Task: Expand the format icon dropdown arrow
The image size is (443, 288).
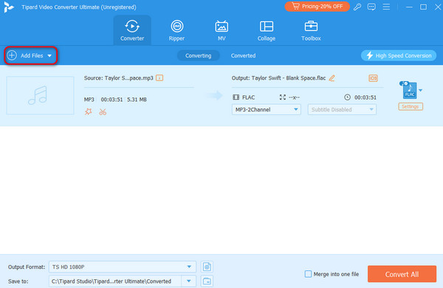Action: coord(420,90)
